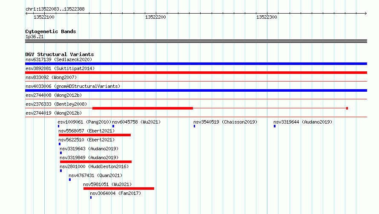The width and height of the screenshot is (379, 214).
Task: Click the DGV Structural Variants track title
Action: 60,54
